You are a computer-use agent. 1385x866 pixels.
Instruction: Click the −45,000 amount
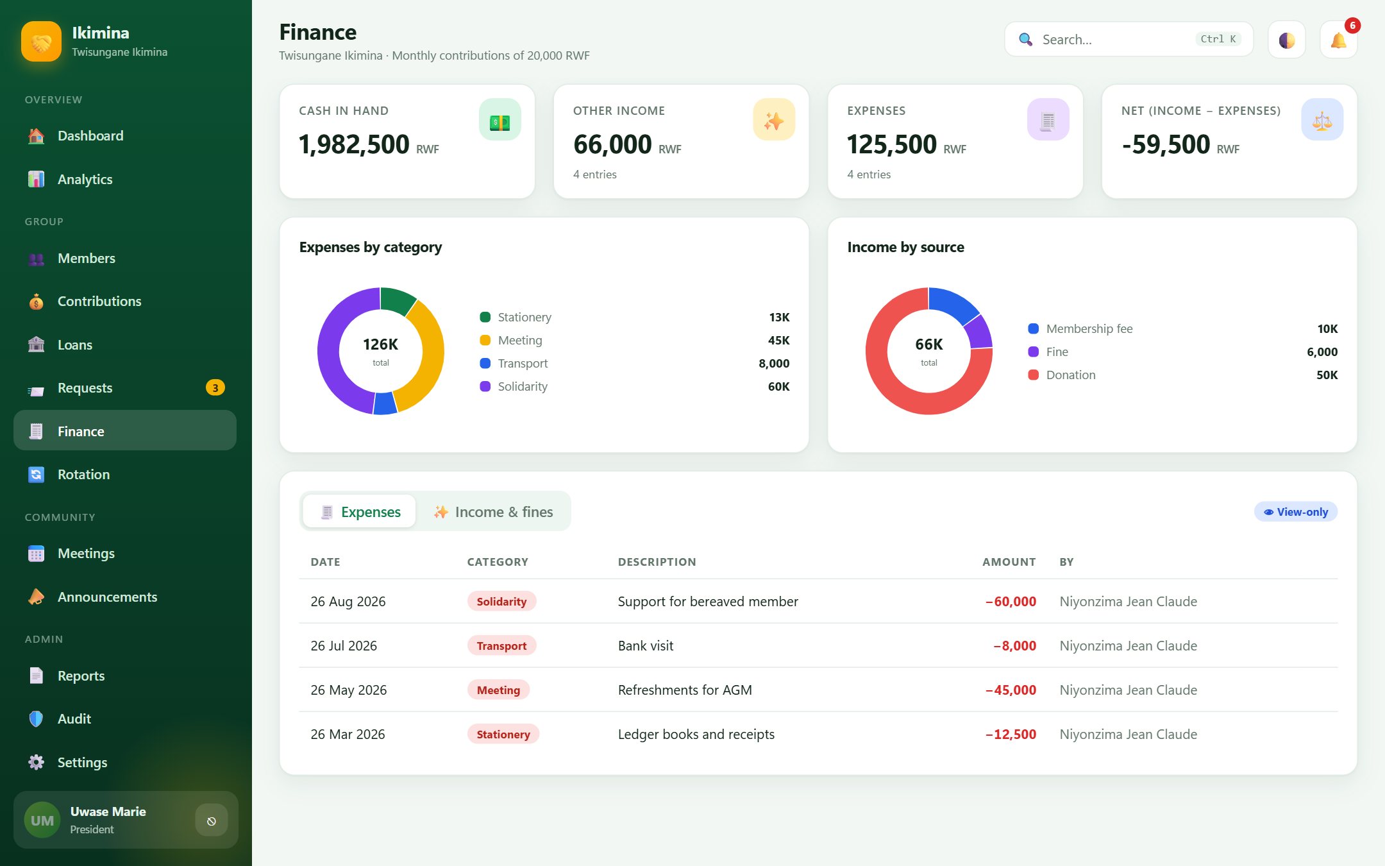1011,690
